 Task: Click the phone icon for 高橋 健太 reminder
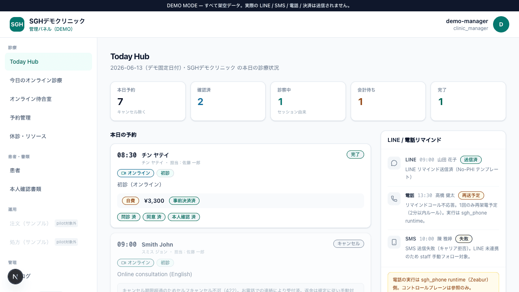pyautogui.click(x=394, y=199)
